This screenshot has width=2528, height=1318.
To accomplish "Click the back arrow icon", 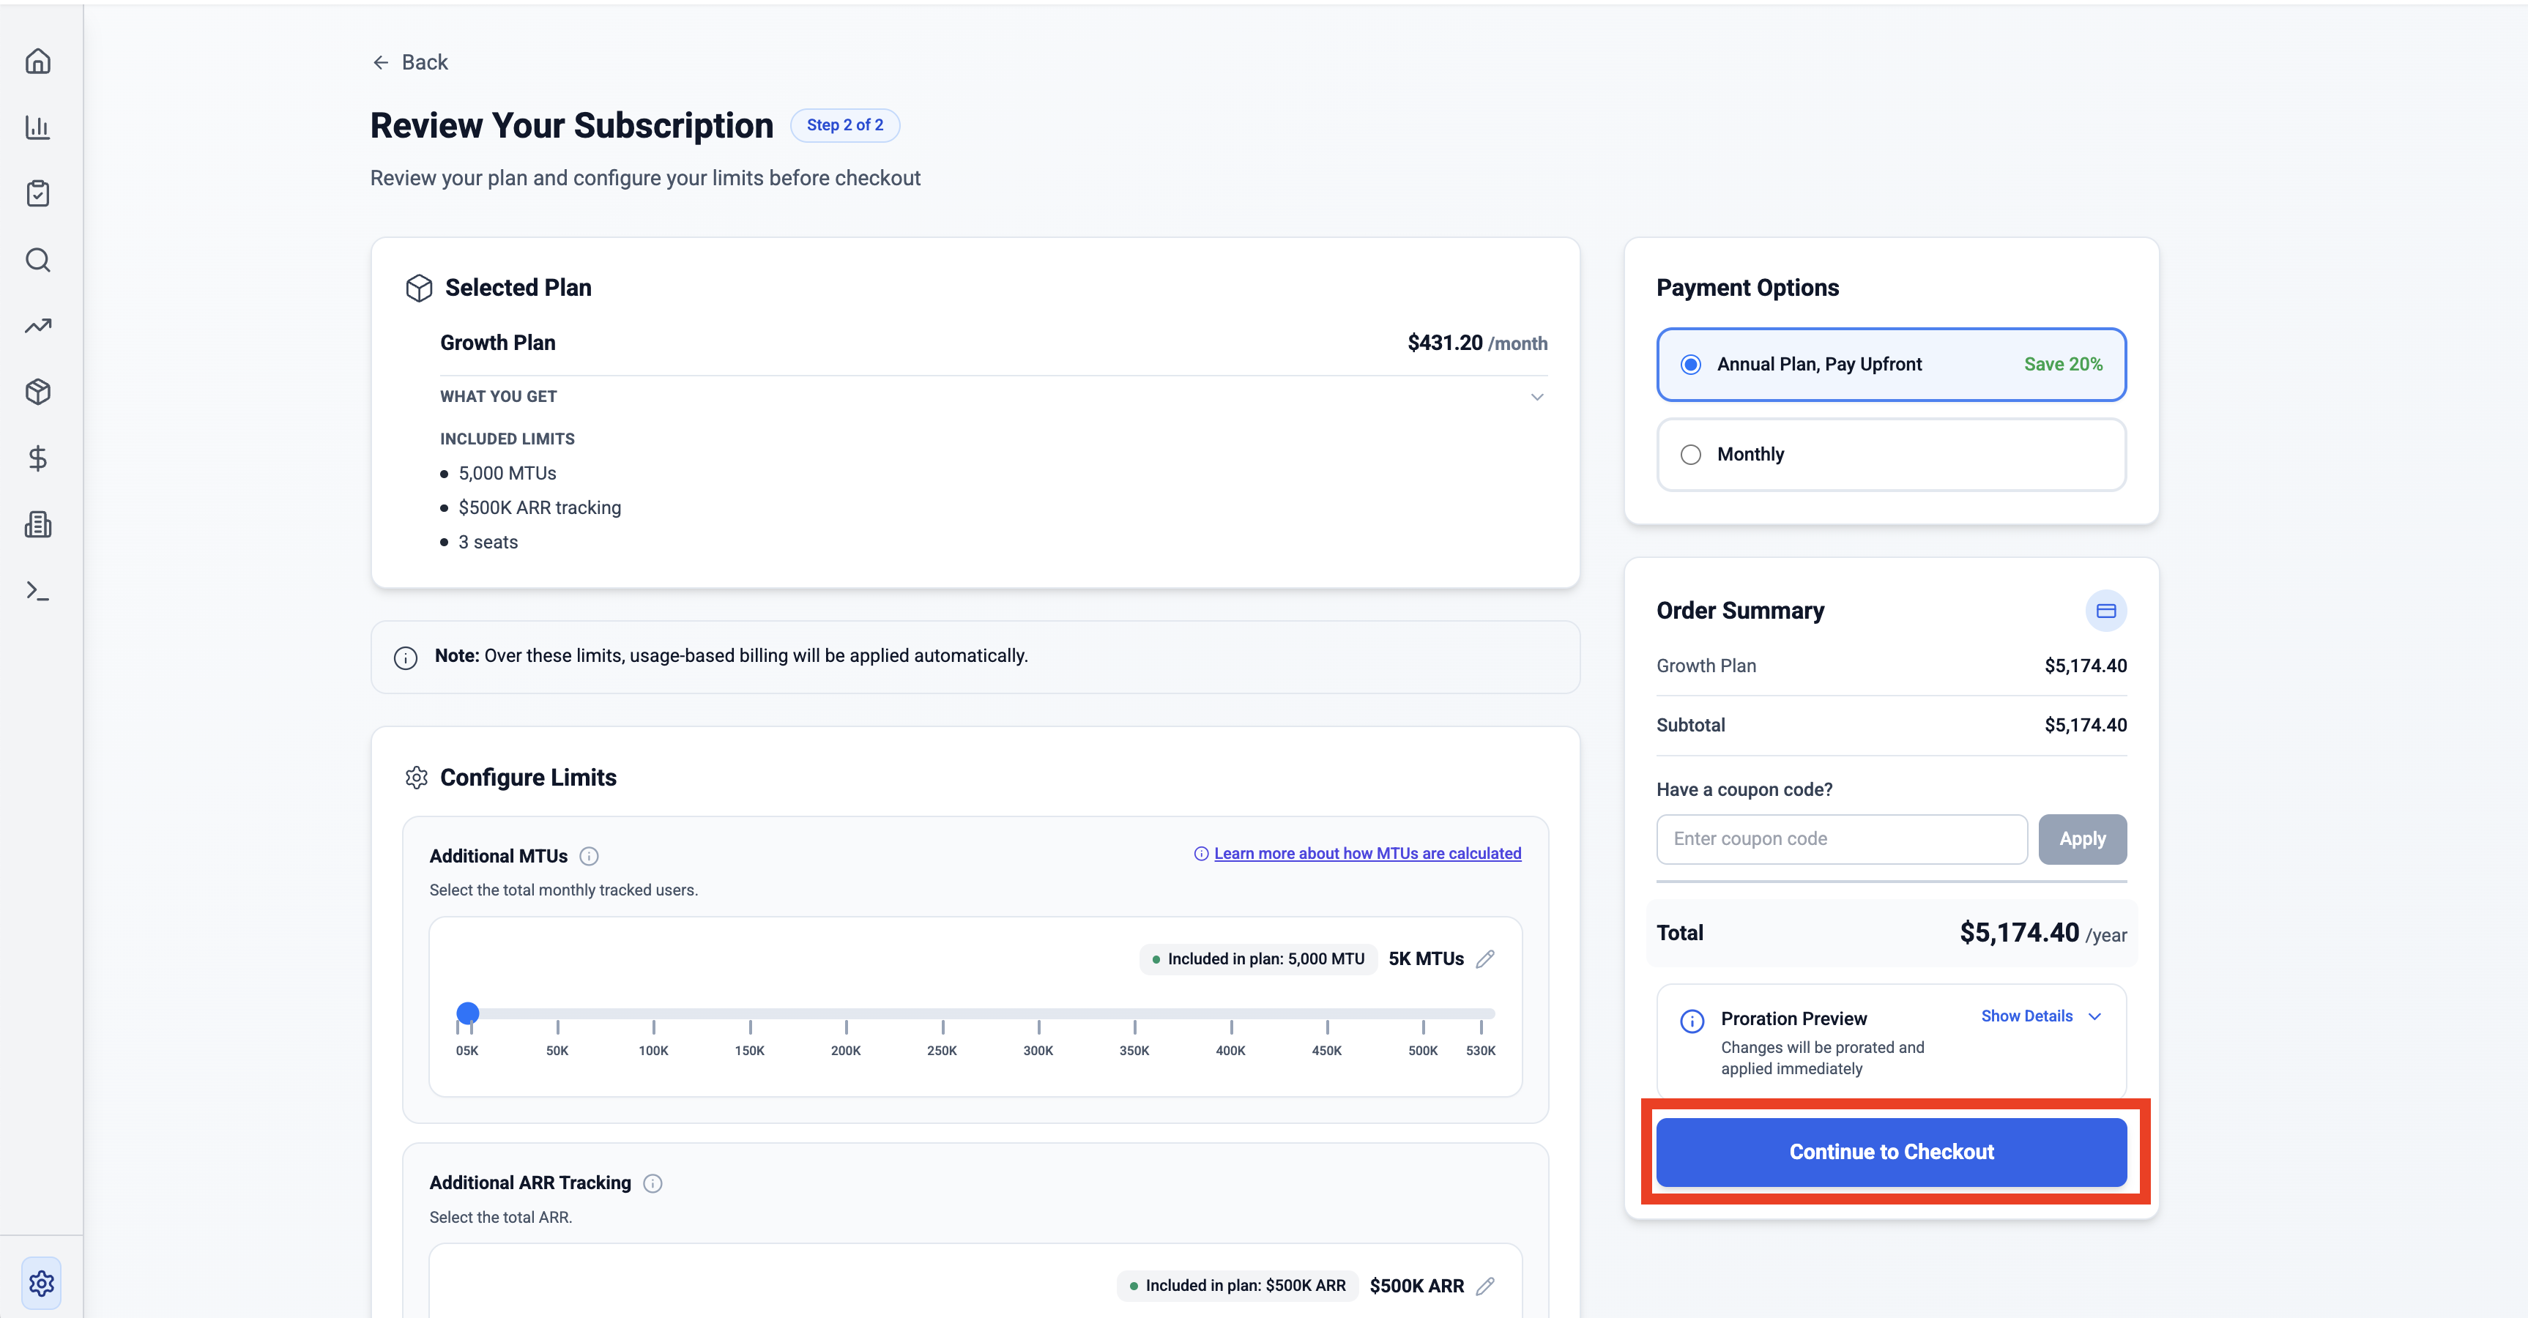I will coord(381,63).
